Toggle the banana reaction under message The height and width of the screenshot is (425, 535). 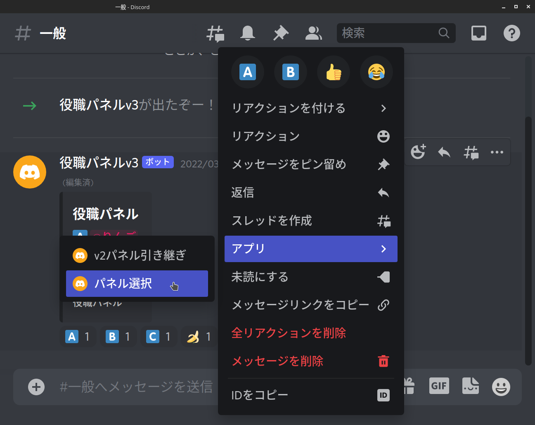199,337
